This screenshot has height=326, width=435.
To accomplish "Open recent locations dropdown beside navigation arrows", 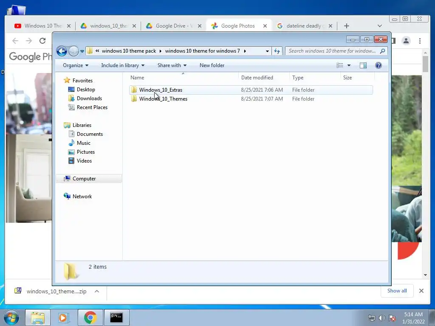I will click(82, 51).
